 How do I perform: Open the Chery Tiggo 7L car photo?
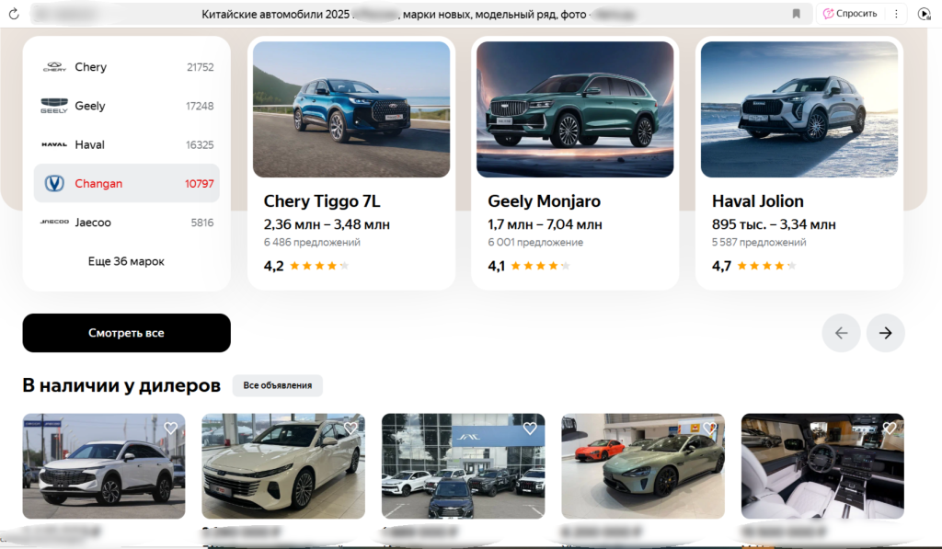coord(350,109)
